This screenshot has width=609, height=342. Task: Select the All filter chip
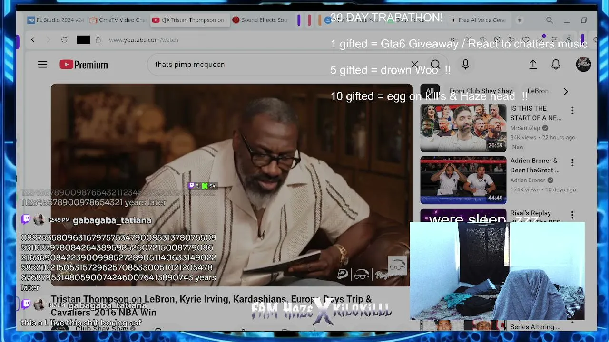tap(430, 91)
